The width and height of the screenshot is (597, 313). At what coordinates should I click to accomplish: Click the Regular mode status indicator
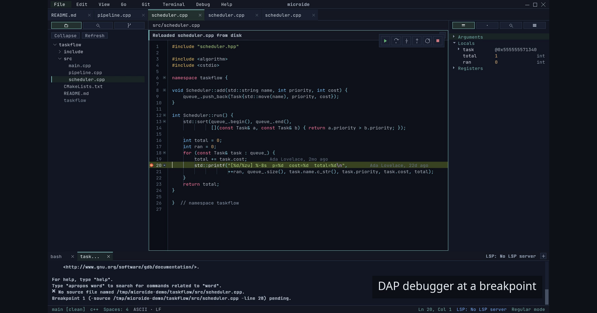[x=528, y=310]
